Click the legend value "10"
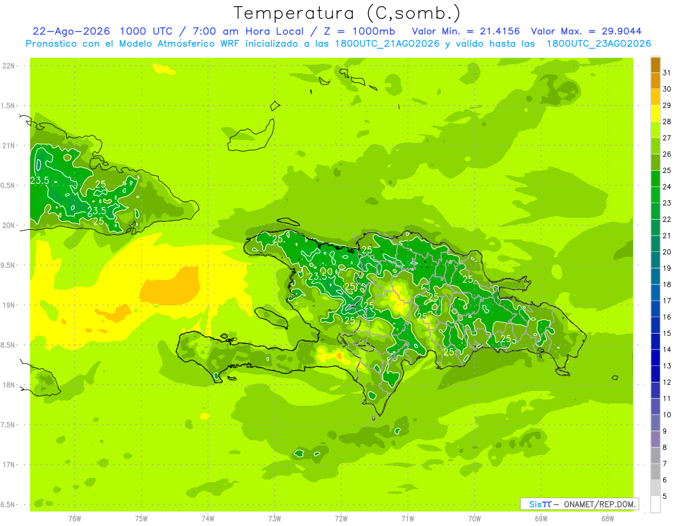This screenshot has height=526, width=682. [667, 415]
